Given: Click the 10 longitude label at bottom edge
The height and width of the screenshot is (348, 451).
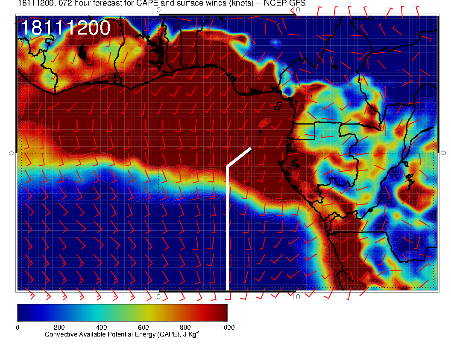Looking at the screenshot, I should click(x=297, y=297).
